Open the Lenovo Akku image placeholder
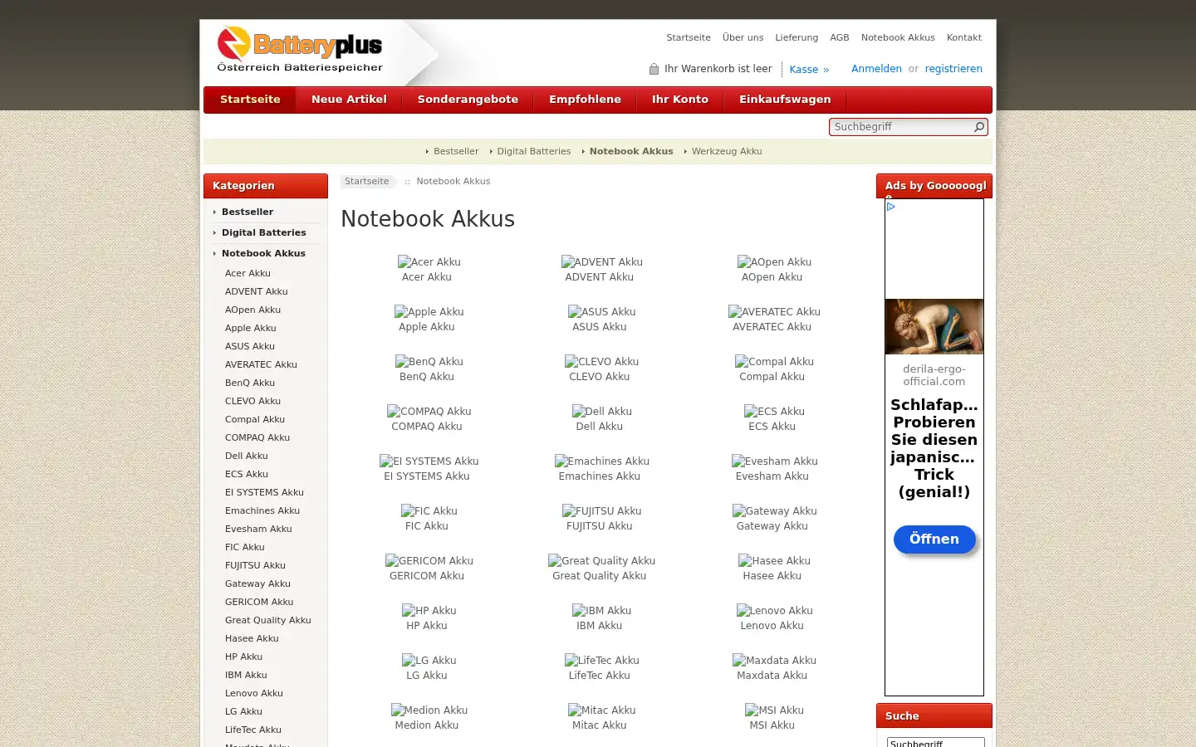This screenshot has height=747, width=1196. tap(775, 611)
